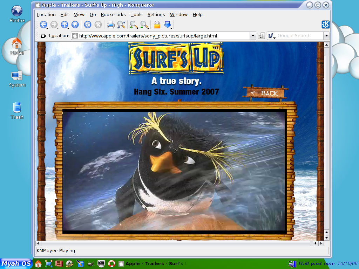The width and height of the screenshot is (359, 269).
Task: Open the Bookmarks menu
Action: [x=113, y=15]
